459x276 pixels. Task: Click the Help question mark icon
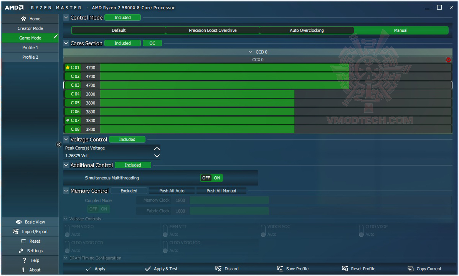[25, 260]
